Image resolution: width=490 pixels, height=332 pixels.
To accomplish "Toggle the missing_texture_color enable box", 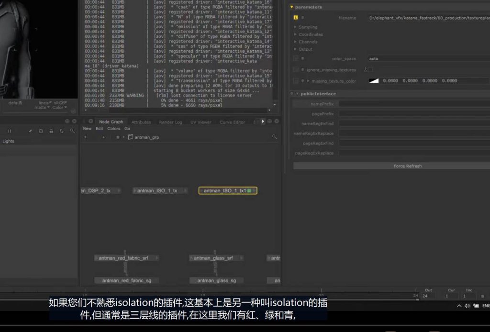I will click(x=296, y=81).
